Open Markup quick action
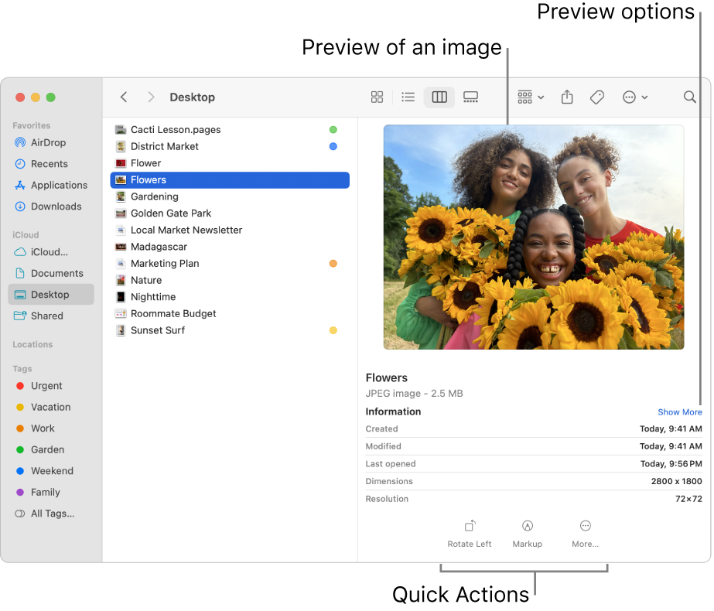The image size is (714, 611). pyautogui.click(x=528, y=533)
